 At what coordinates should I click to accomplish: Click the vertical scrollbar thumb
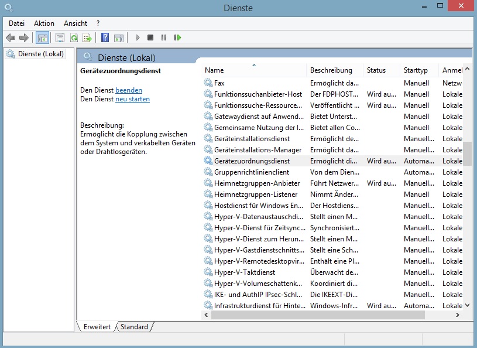click(468, 153)
